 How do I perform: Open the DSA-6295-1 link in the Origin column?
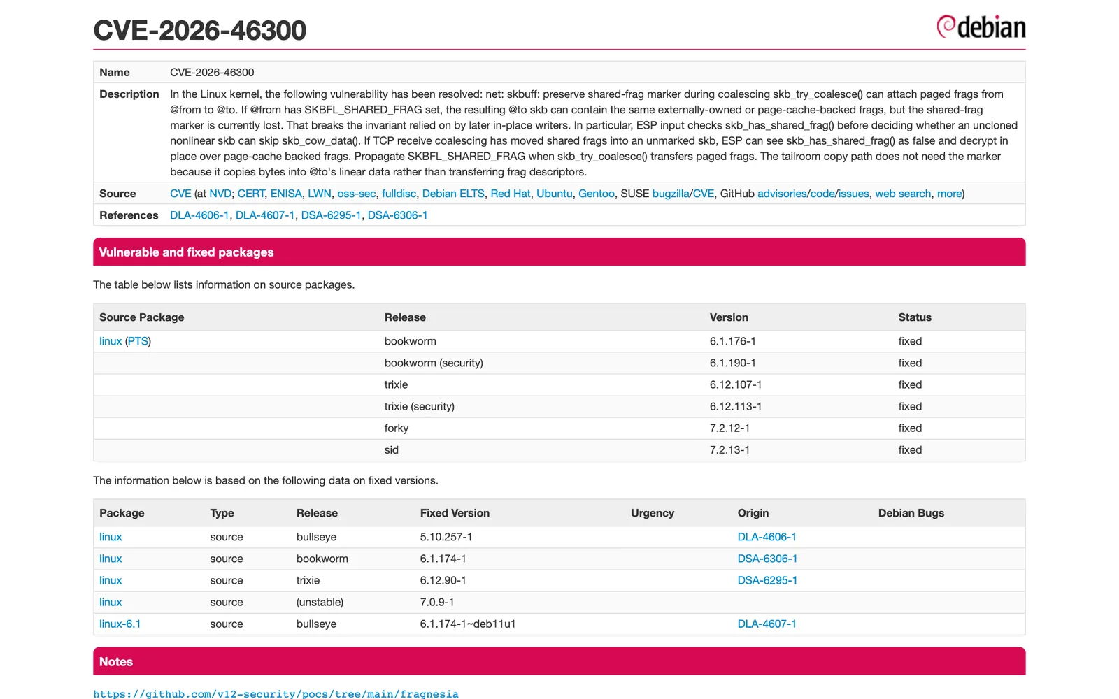coord(767,580)
